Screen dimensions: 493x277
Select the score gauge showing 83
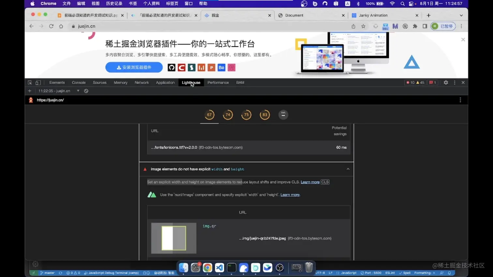[265, 115]
